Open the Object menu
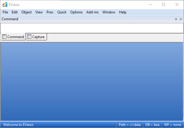The image size is (184, 128). (x=27, y=12)
